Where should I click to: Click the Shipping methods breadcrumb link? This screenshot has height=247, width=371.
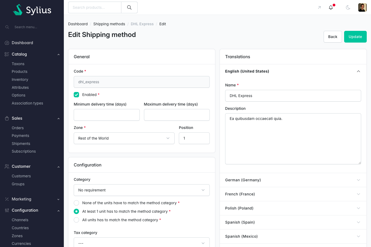(x=109, y=24)
